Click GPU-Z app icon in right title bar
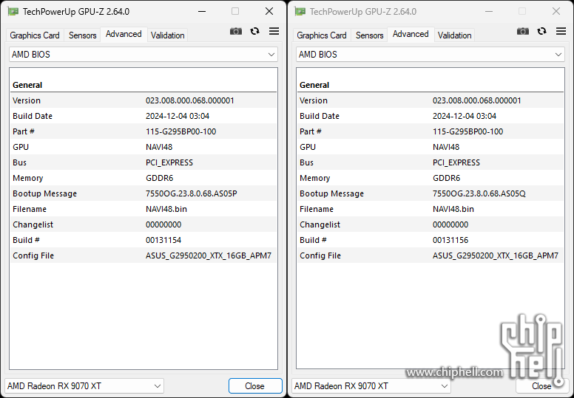Image resolution: width=574 pixels, height=398 pixels. pyautogui.click(x=300, y=12)
